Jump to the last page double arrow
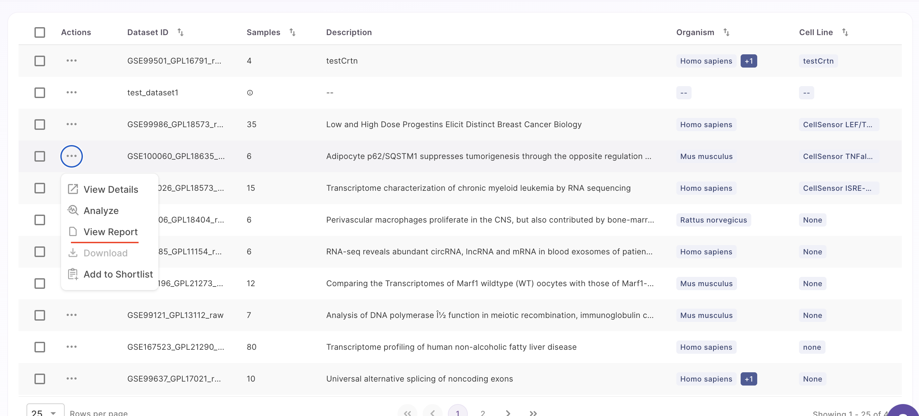The image size is (919, 416). 533,413
